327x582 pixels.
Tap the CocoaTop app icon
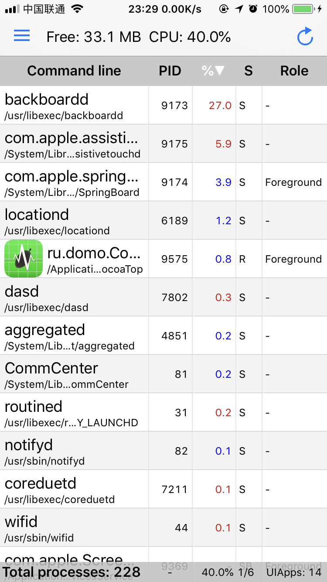click(x=24, y=259)
